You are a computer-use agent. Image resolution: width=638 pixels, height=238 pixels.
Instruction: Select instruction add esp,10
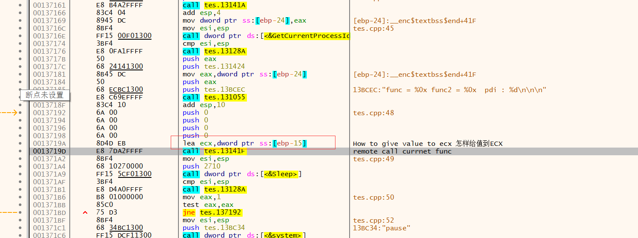click(x=204, y=105)
